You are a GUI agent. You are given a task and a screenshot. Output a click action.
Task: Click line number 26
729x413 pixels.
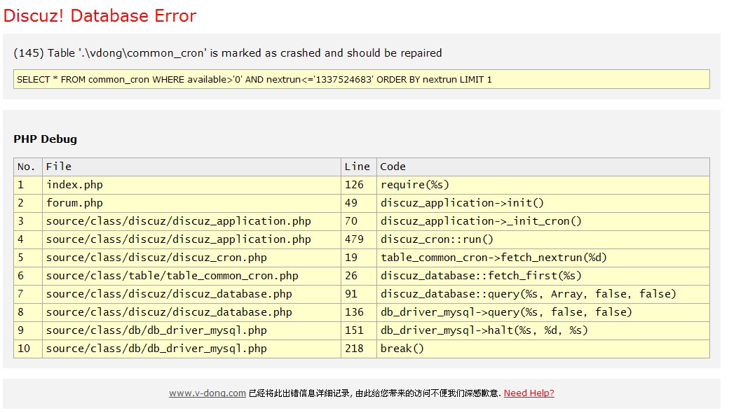tap(351, 276)
